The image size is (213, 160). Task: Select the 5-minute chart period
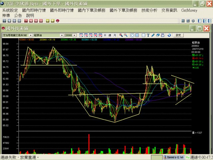coord(81,35)
